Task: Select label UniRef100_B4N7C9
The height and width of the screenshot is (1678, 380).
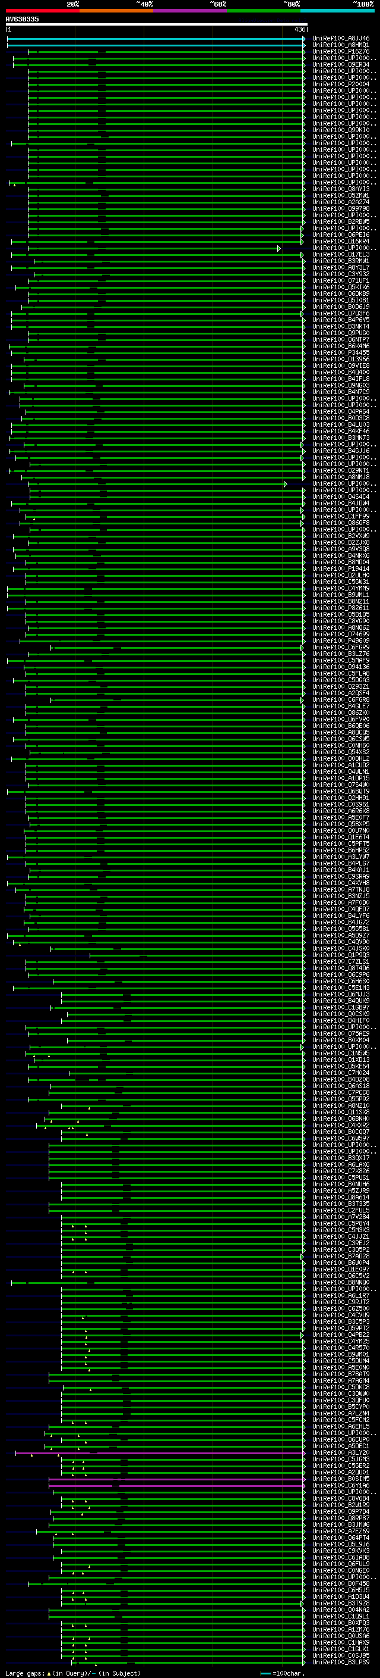Action: (341, 392)
